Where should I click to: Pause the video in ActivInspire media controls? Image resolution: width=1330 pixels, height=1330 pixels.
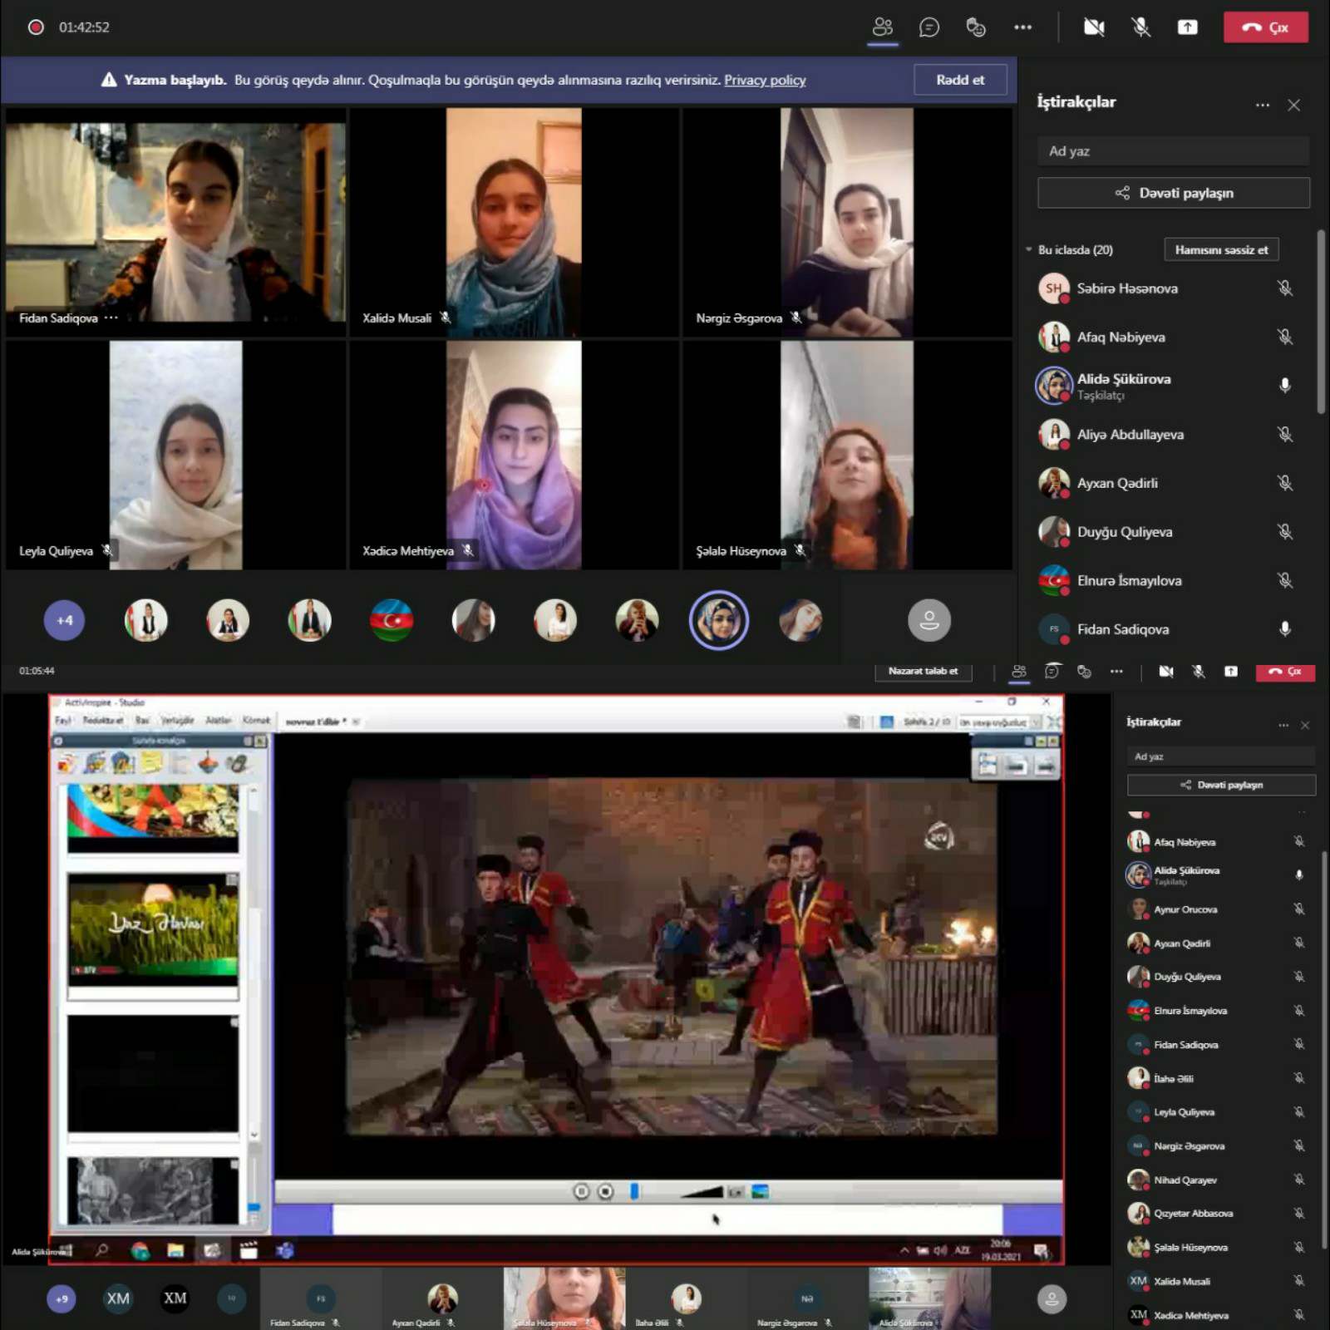581,1192
